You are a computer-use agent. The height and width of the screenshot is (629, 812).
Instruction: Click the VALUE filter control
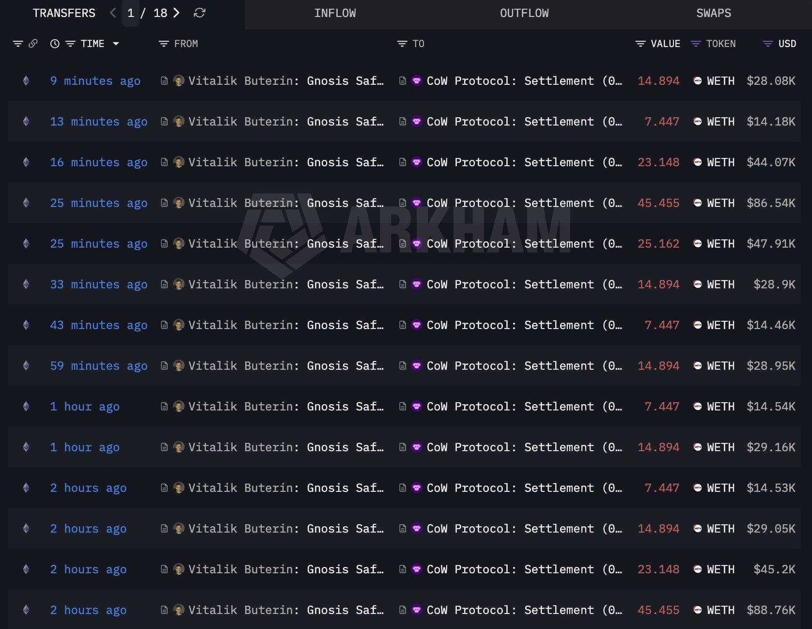tap(640, 44)
